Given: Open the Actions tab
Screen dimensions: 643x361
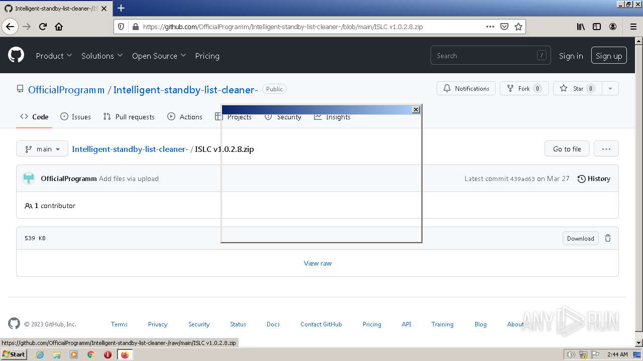Looking at the screenshot, I should 185,117.
